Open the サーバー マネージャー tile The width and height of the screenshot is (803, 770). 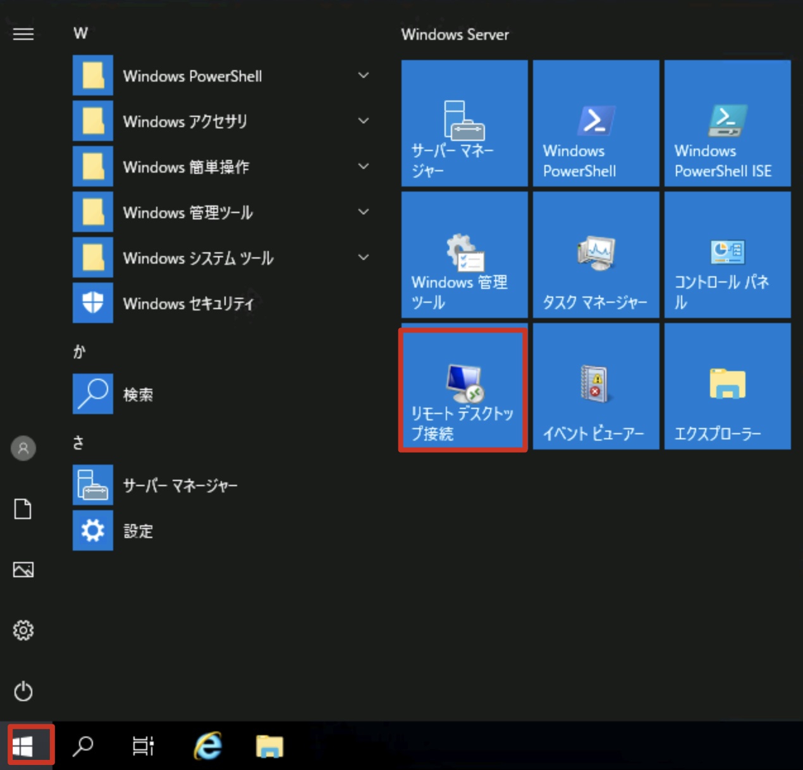465,123
